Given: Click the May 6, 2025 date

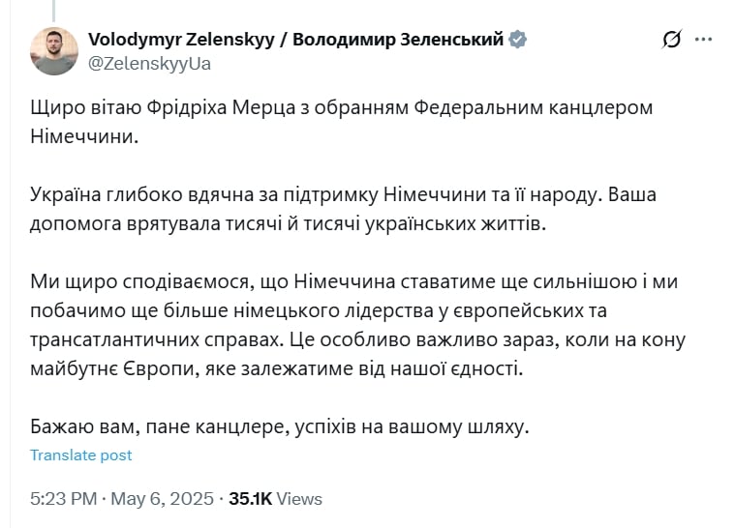Looking at the screenshot, I should (162, 499).
